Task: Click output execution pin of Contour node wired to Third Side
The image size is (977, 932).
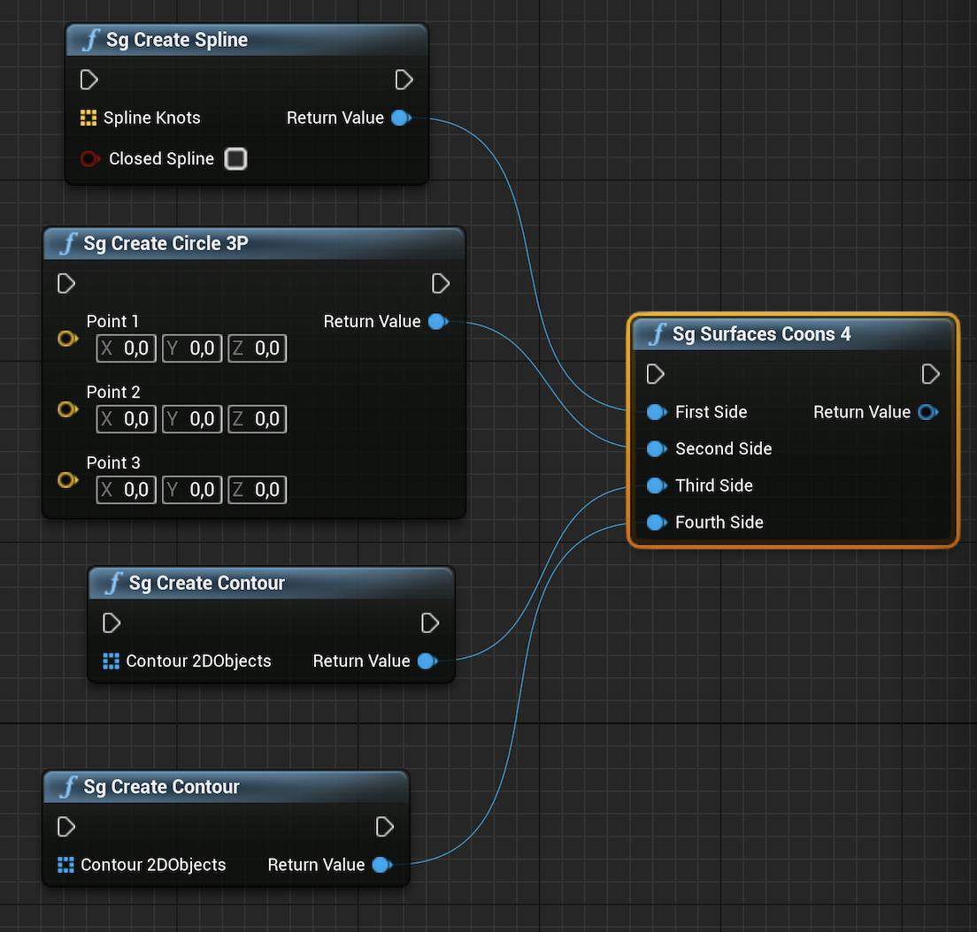Action: pyautogui.click(x=430, y=623)
